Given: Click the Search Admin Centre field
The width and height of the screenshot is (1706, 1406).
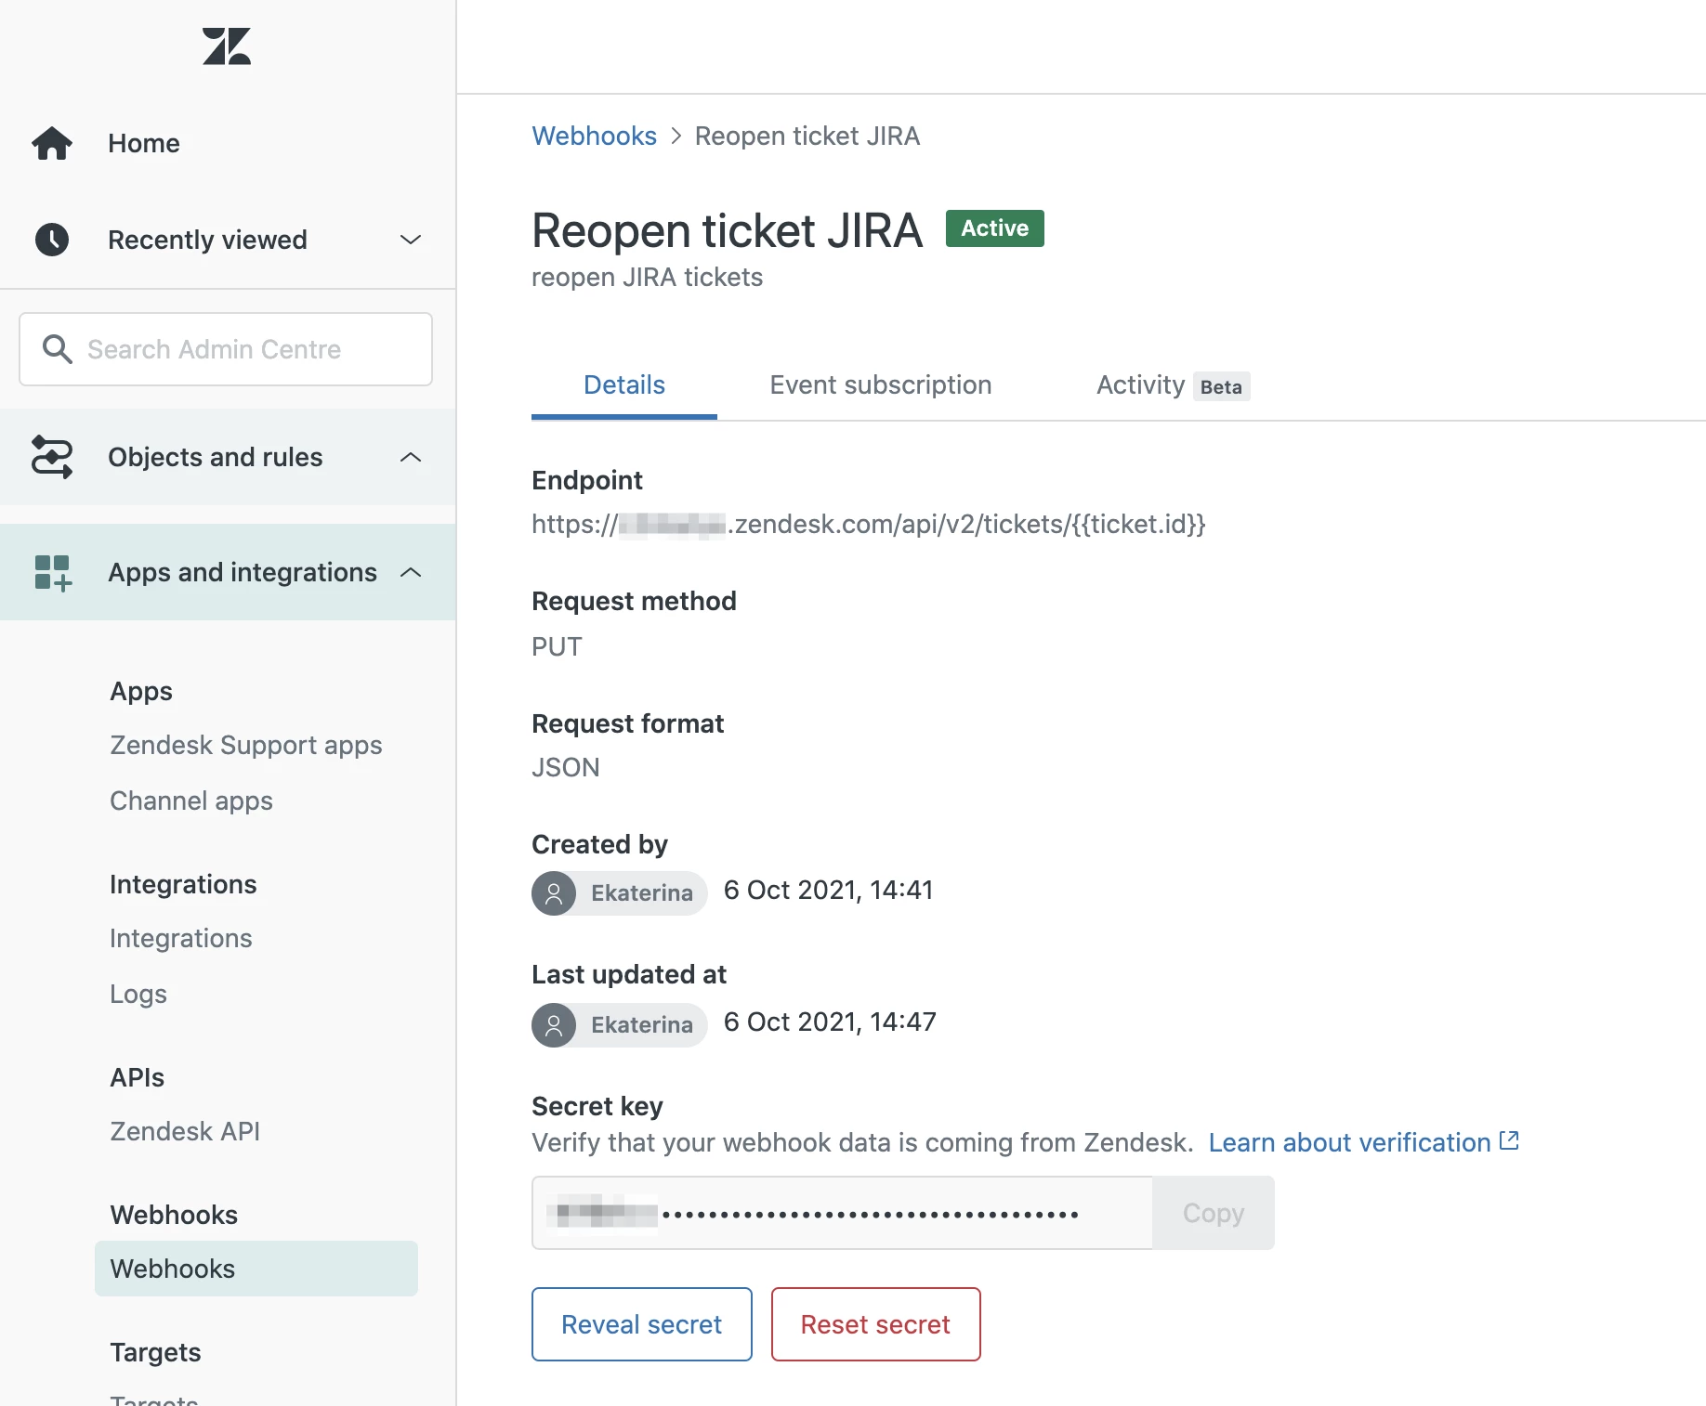Looking at the screenshot, I should pos(226,349).
